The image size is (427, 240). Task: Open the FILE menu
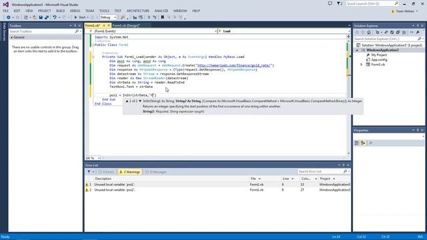[6, 11]
